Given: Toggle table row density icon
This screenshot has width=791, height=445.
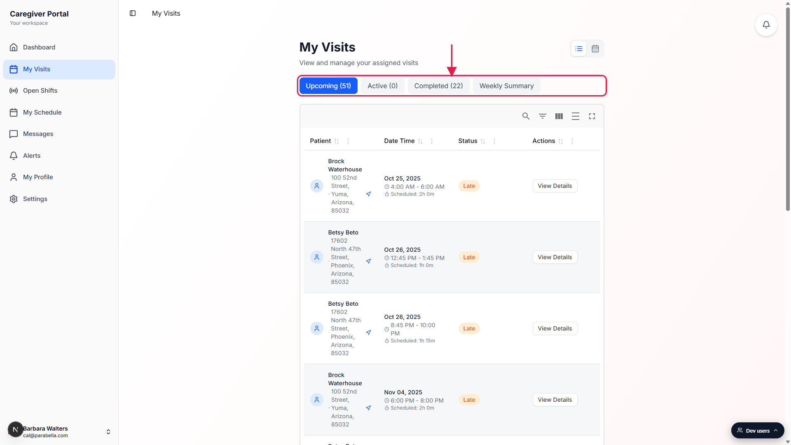Looking at the screenshot, I should pos(576,116).
